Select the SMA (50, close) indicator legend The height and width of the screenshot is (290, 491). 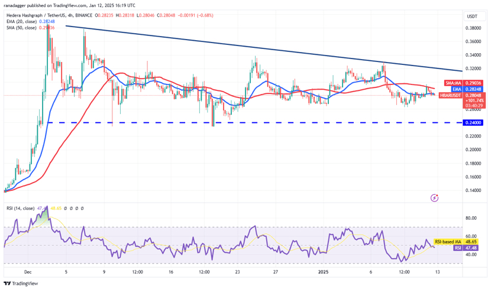(x=30, y=27)
